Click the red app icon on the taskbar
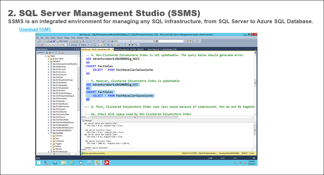This screenshot has height=175, width=324. pyautogui.click(x=107, y=163)
